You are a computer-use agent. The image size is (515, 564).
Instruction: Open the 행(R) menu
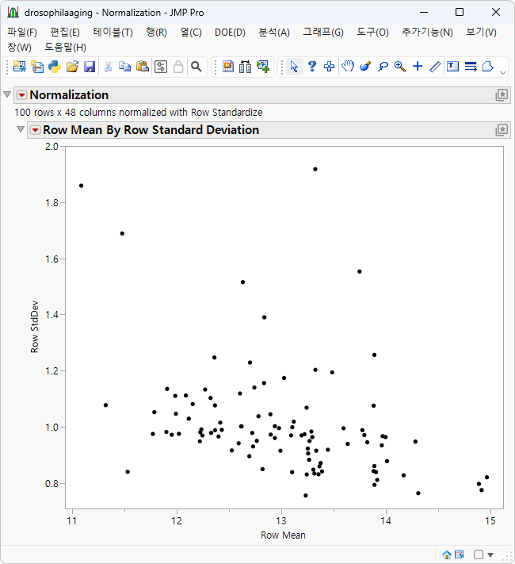156,33
